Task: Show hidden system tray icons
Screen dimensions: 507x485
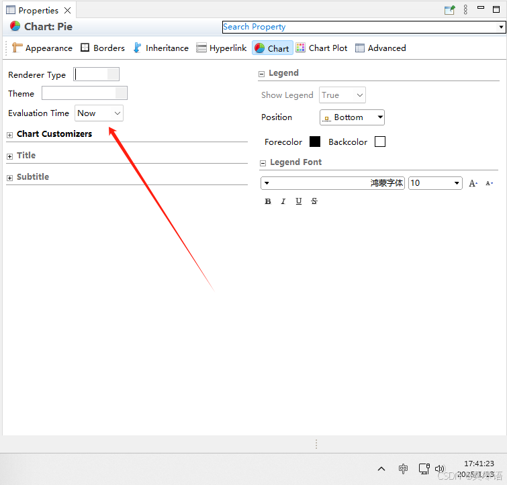Action: tap(381, 468)
